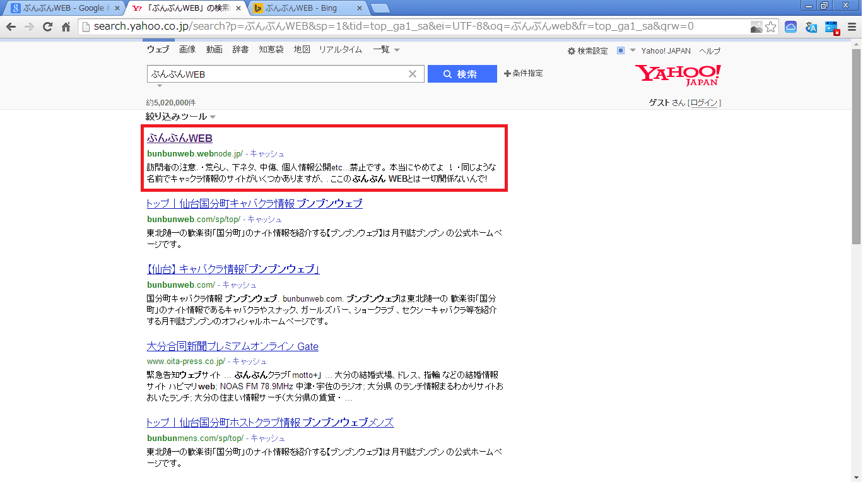Restore down the browser window
The width and height of the screenshot is (863, 482).
click(824, 6)
